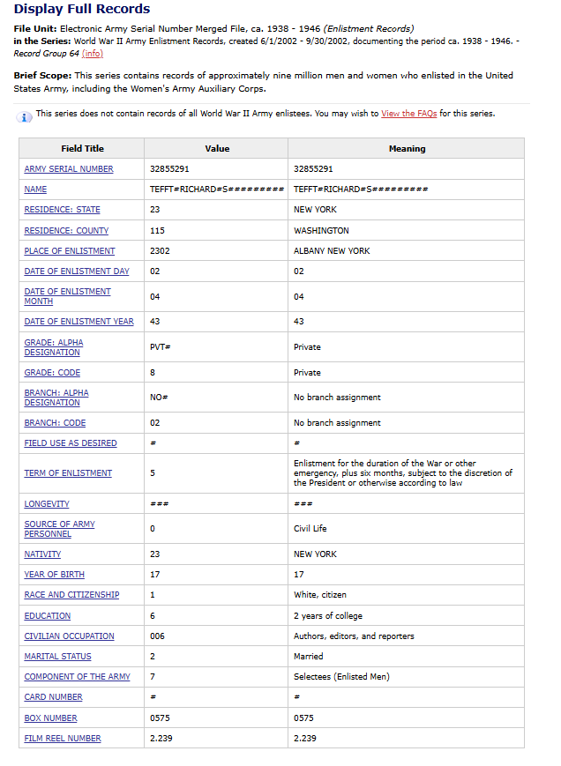This screenshot has width=561, height=766.
Task: Click the LONGEVITY field link
Action: (47, 504)
